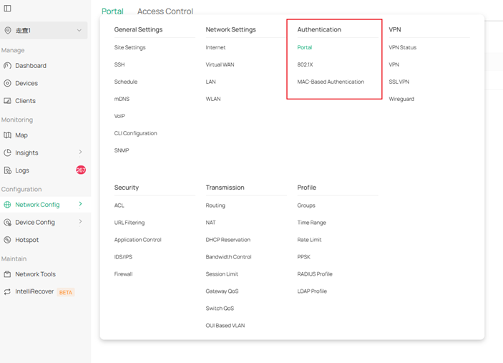
Task: Open Clients from the sidebar
Action: click(25, 101)
